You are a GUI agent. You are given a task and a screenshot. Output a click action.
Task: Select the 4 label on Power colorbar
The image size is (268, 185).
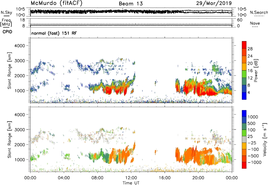(x=249, y=93)
